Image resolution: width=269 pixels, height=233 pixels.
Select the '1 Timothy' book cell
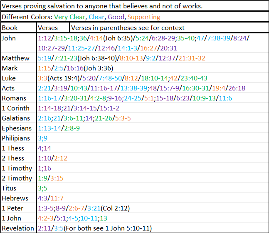click(x=19, y=168)
